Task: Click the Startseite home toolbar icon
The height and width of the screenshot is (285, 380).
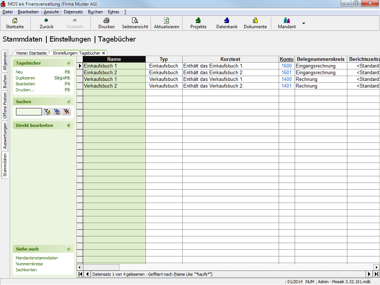Action: click(15, 21)
